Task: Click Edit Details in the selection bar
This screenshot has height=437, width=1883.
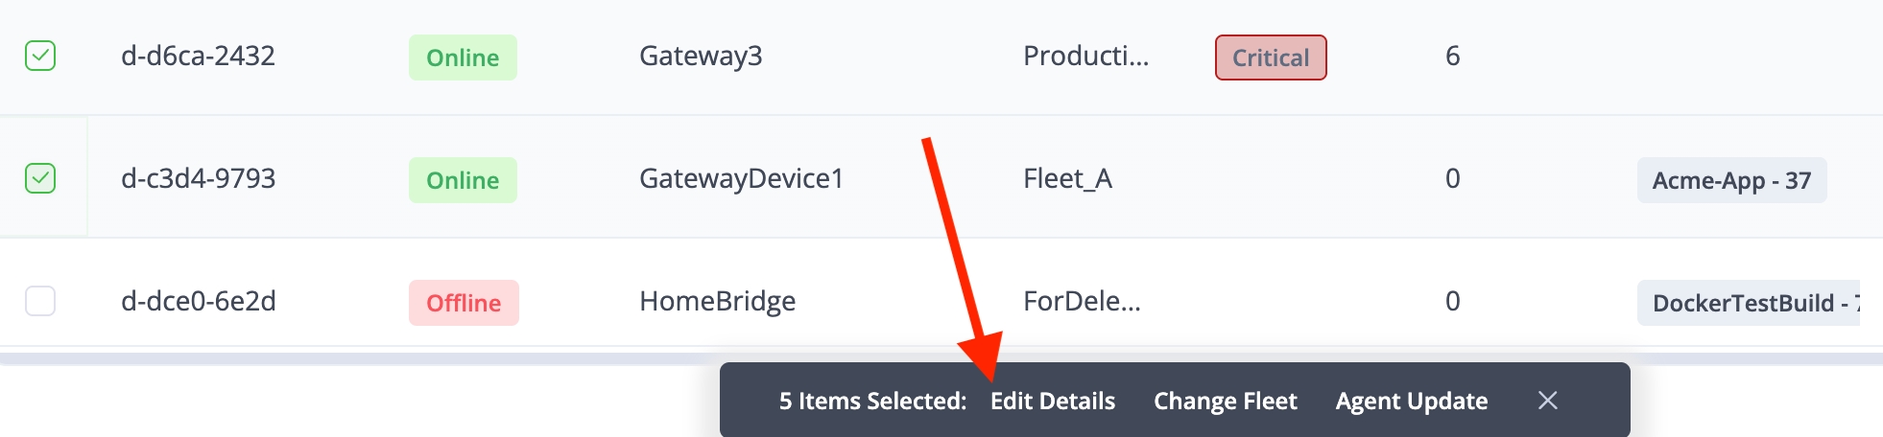Action: coord(1052,401)
